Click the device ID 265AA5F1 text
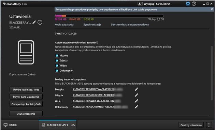Image resolution: width=215 pixels, height=130 pixels. 15,27
